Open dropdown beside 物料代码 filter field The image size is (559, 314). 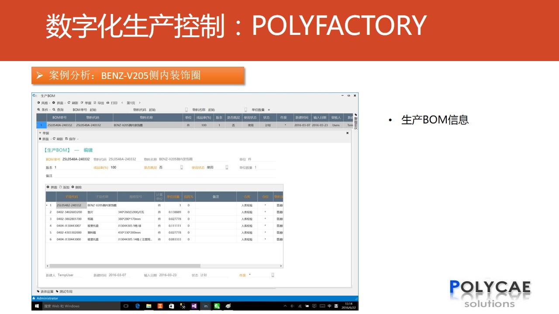tap(186, 110)
